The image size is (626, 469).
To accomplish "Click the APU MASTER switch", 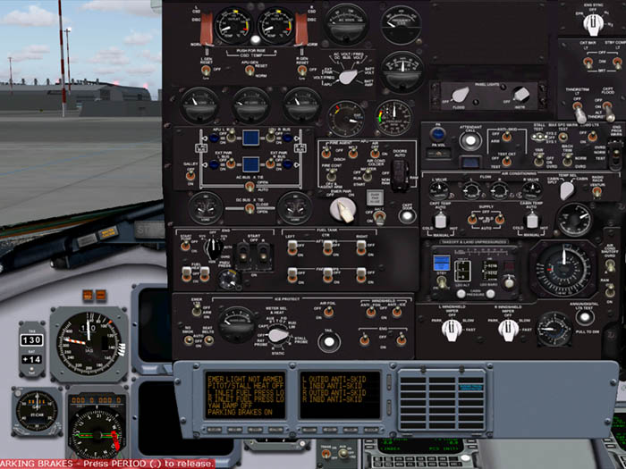I will [x=368, y=175].
